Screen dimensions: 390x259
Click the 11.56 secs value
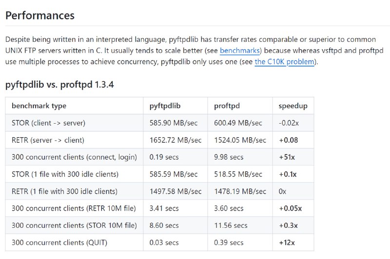[231, 225]
